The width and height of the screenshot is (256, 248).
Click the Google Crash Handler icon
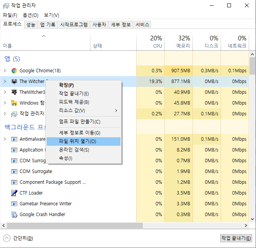[x=14, y=215]
